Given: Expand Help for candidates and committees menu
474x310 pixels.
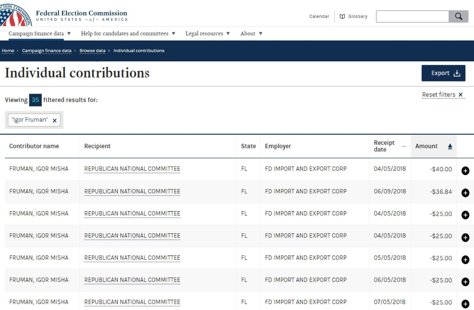Looking at the screenshot, I should [128, 34].
